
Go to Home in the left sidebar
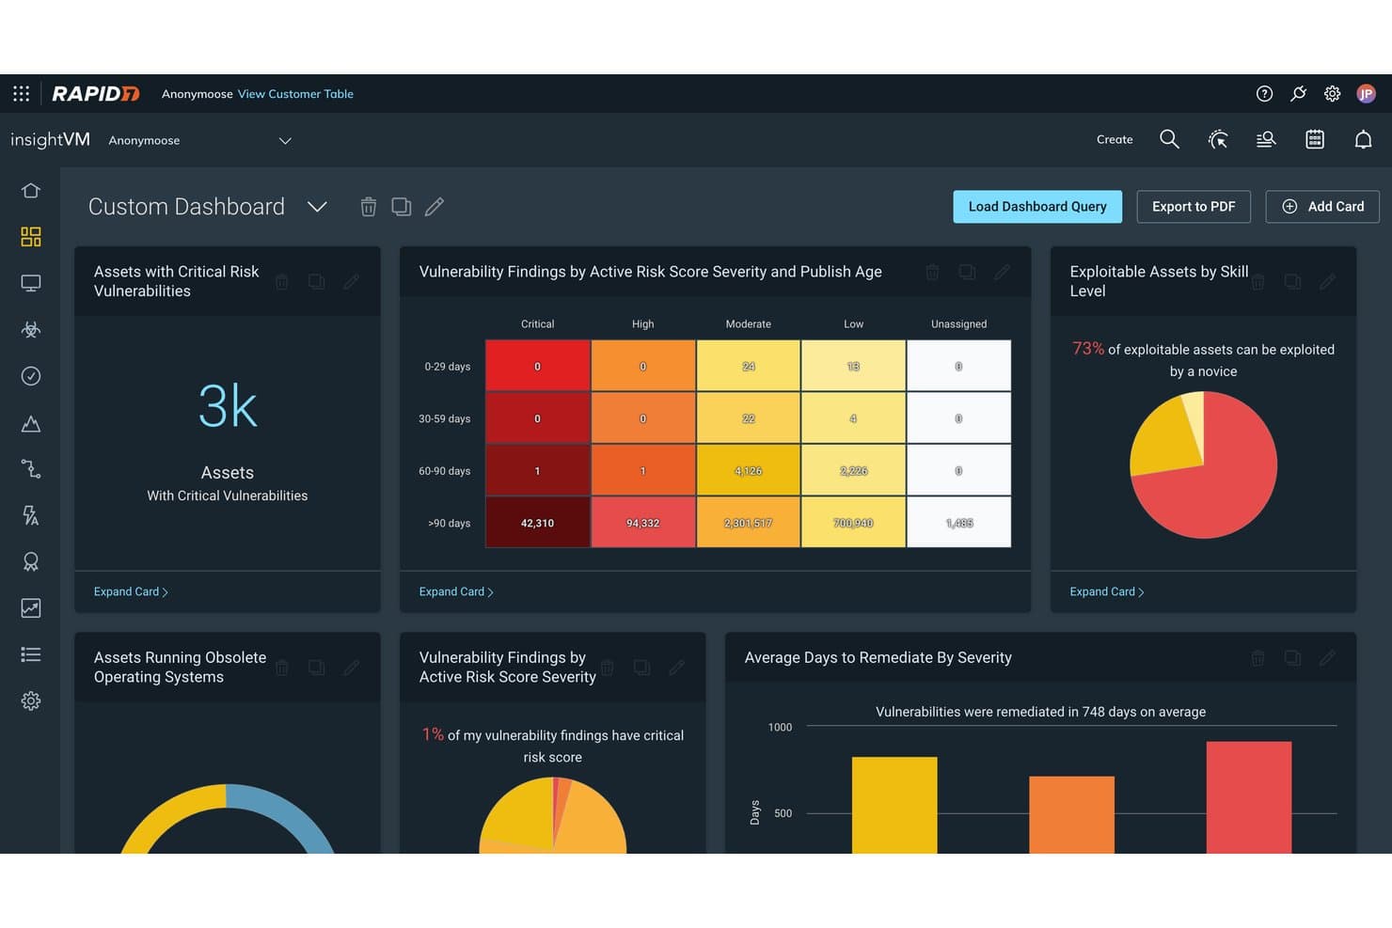(x=31, y=190)
